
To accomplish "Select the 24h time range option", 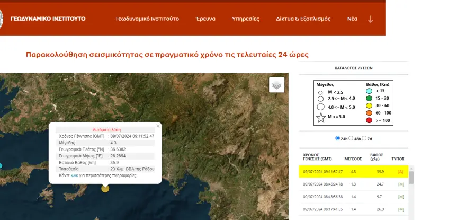I will [x=338, y=138].
